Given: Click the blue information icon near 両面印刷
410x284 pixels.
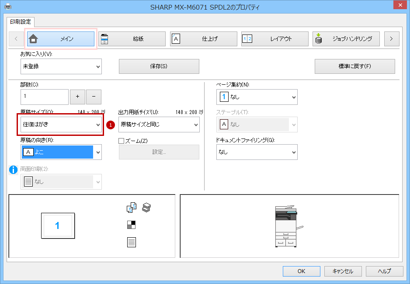Looking at the screenshot, I should [x=14, y=170].
